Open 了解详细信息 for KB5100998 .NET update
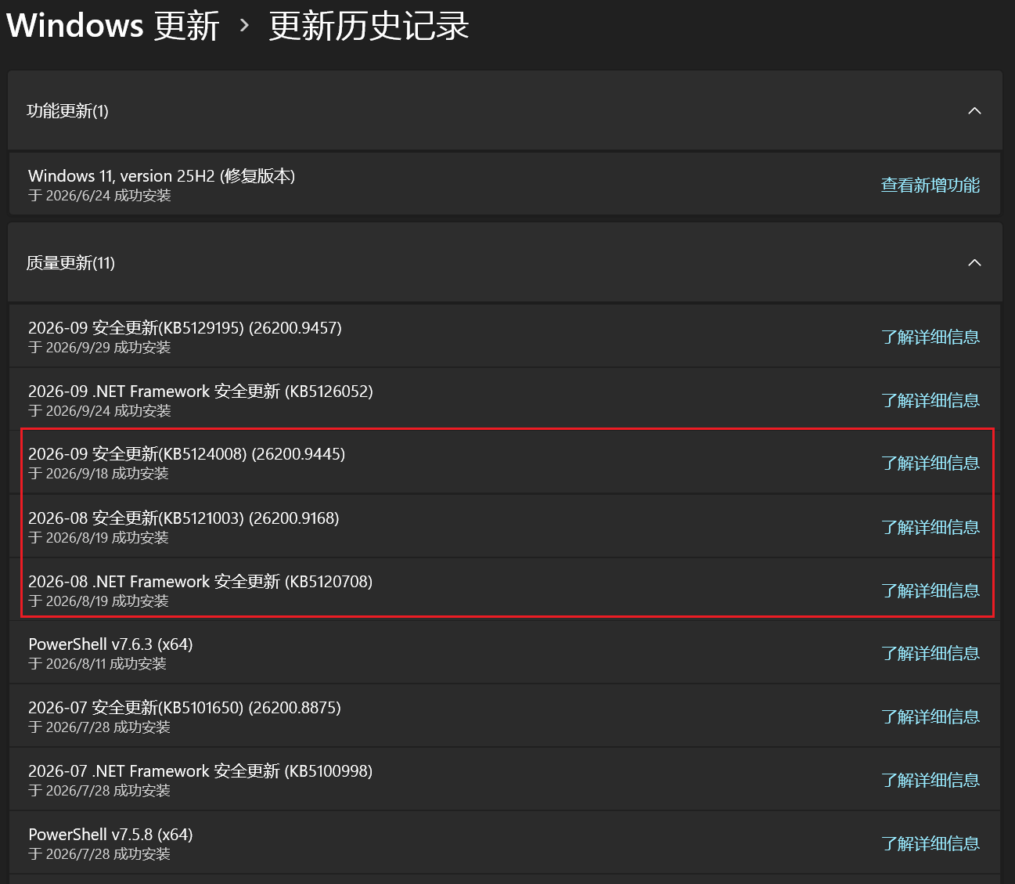Screen dimensions: 1015x884 coord(930,780)
